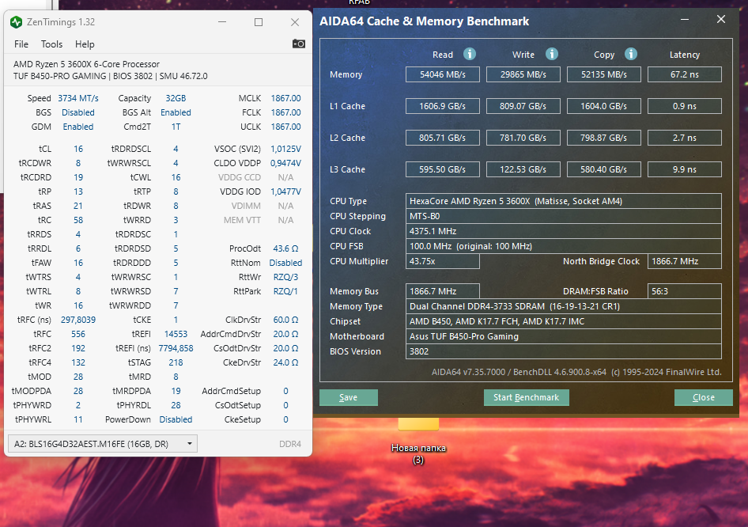
Task: Click the CPU Stepping MTS-B0 value
Action: point(564,216)
